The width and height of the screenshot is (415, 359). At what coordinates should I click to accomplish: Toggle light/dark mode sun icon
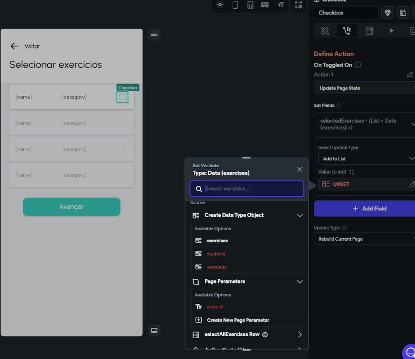pos(220,5)
